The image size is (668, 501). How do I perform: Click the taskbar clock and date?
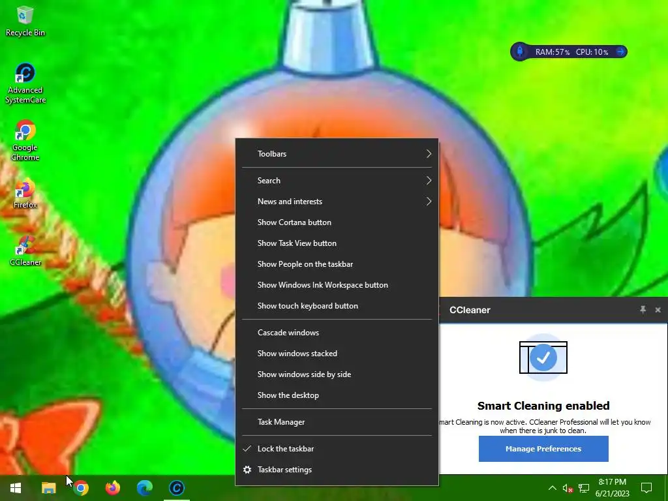612,488
